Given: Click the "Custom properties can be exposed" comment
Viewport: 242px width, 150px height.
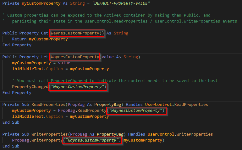Looking at the screenshot, I should coord(107,15).
